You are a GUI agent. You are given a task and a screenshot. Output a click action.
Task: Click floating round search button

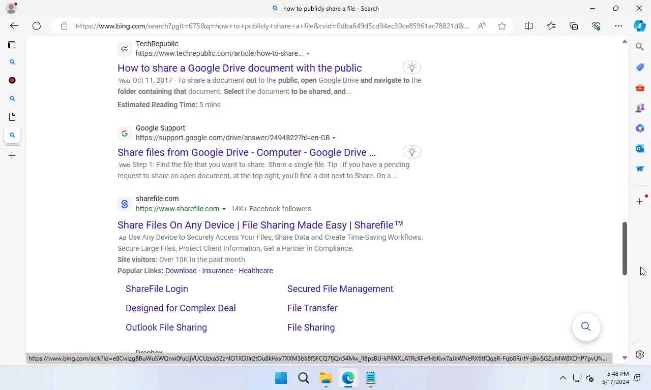pyautogui.click(x=586, y=327)
